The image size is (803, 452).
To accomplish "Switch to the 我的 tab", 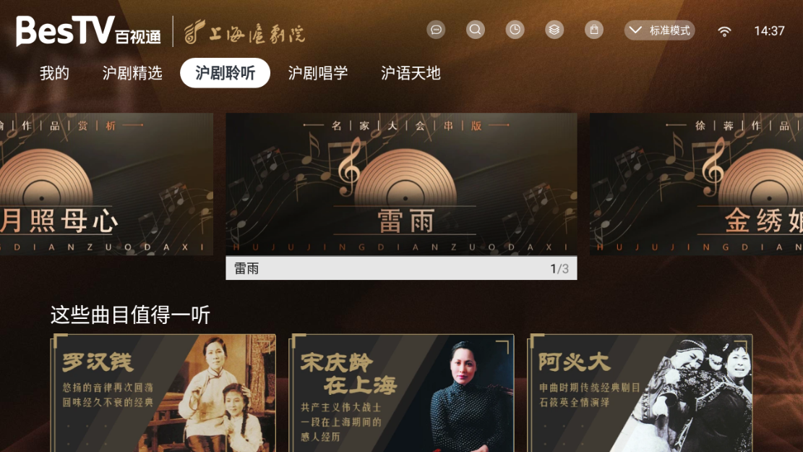I will [x=54, y=73].
